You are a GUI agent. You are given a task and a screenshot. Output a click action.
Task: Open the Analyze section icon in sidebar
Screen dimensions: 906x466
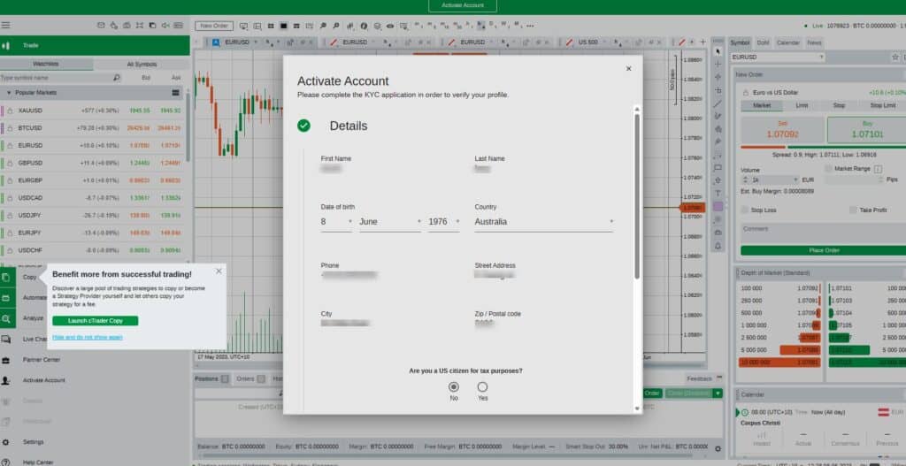(6, 318)
